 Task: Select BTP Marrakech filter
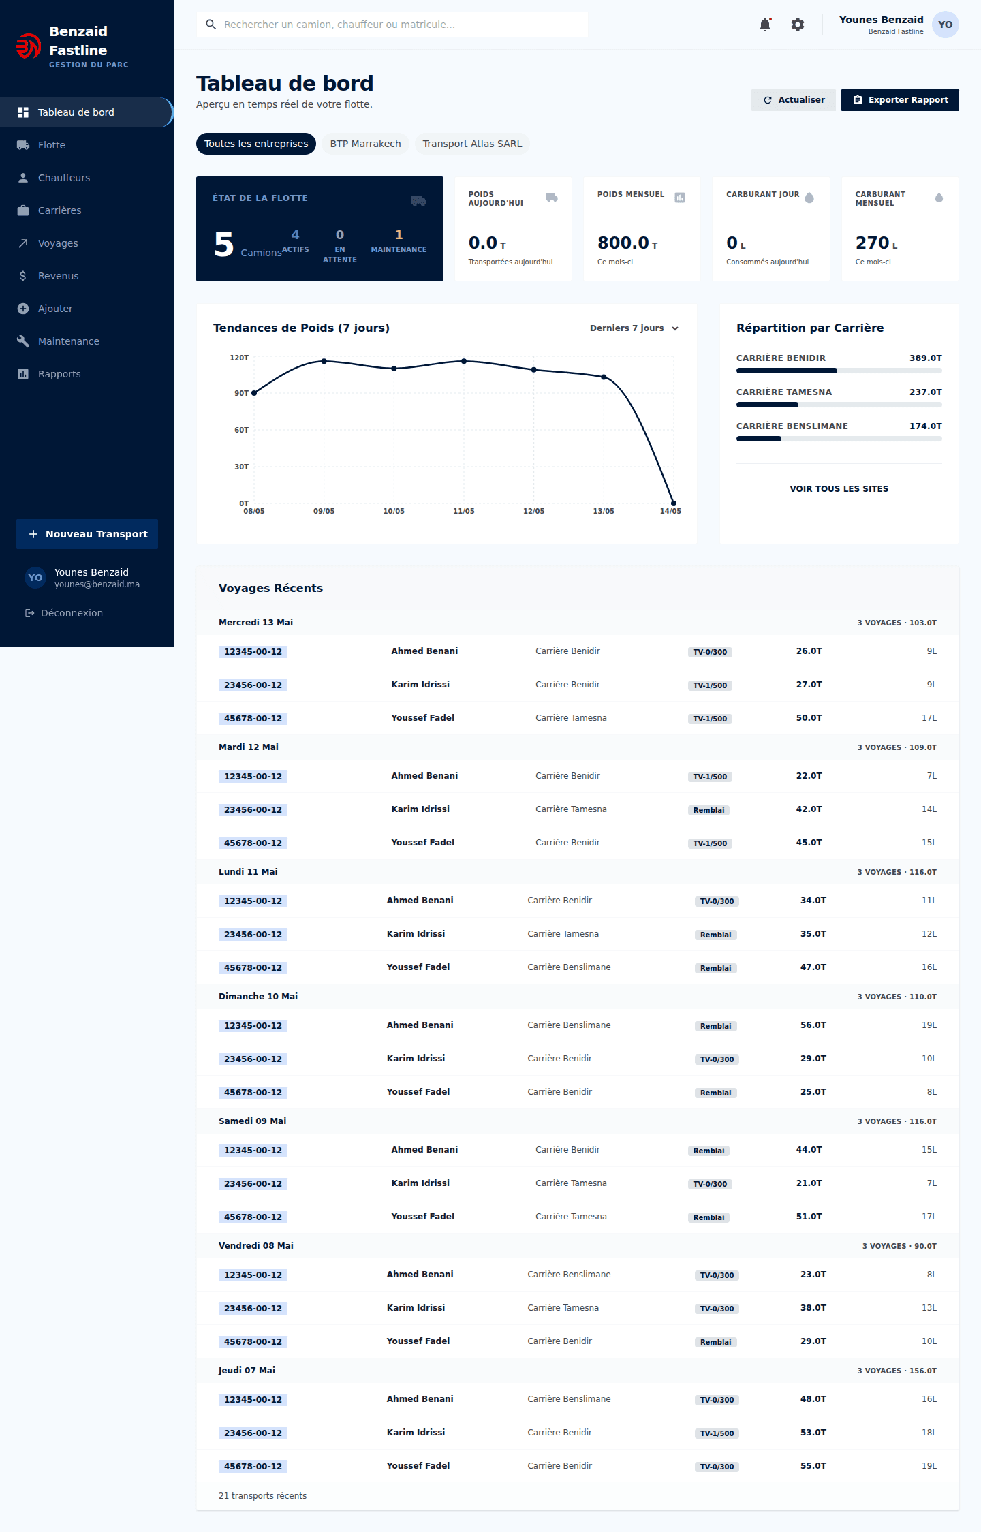pos(365,144)
